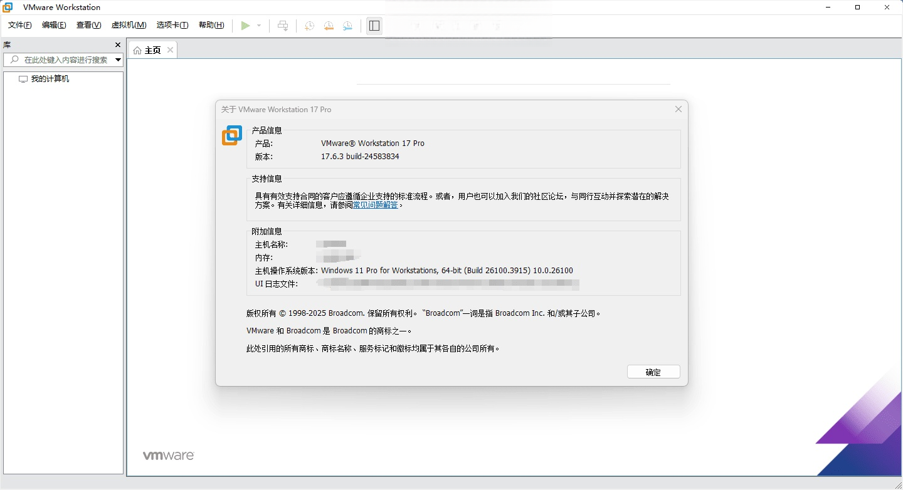Click the 主机名称 label
This screenshot has width=903, height=490.
(x=272, y=244)
